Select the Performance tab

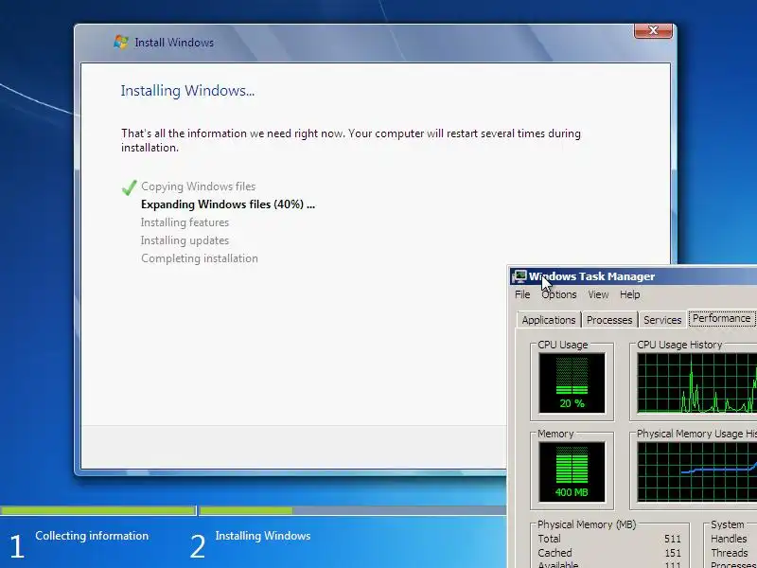[721, 318]
